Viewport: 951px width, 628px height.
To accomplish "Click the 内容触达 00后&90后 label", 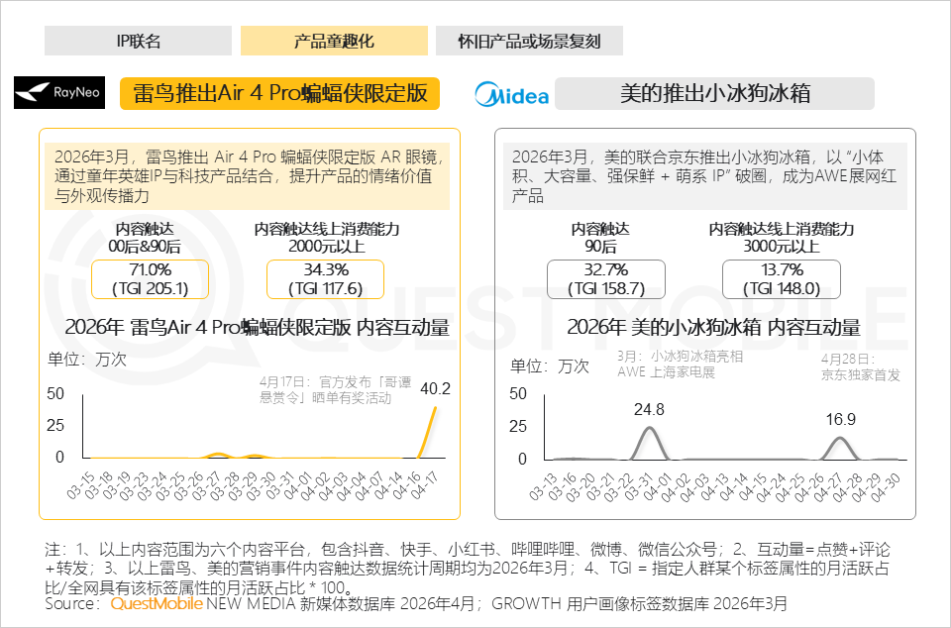I will [145, 238].
